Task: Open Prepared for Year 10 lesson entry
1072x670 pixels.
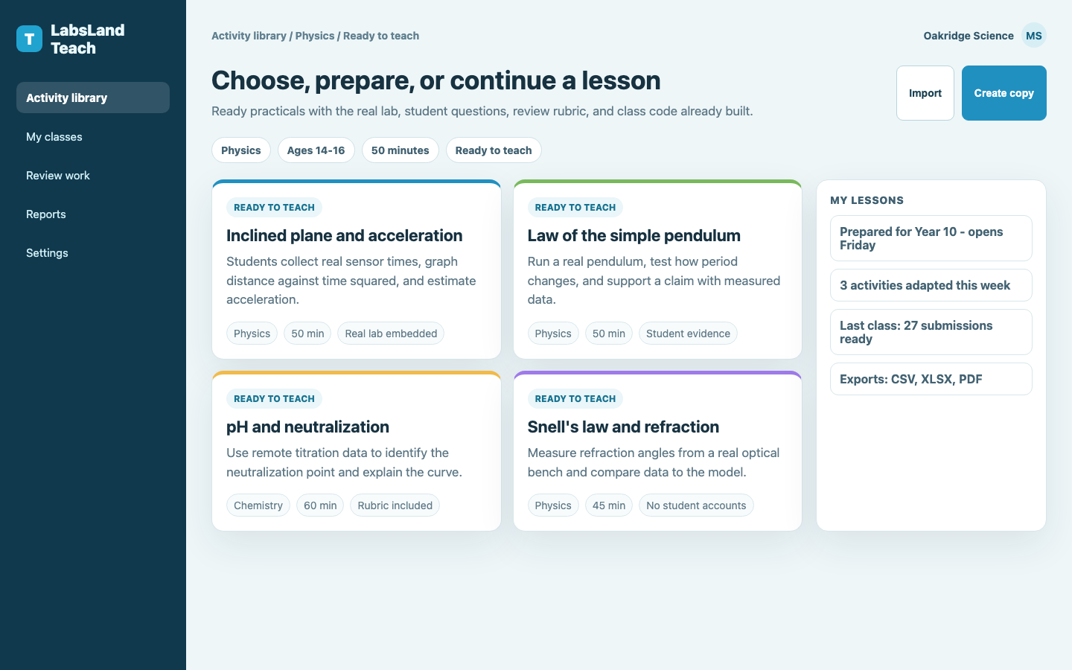Action: point(931,238)
